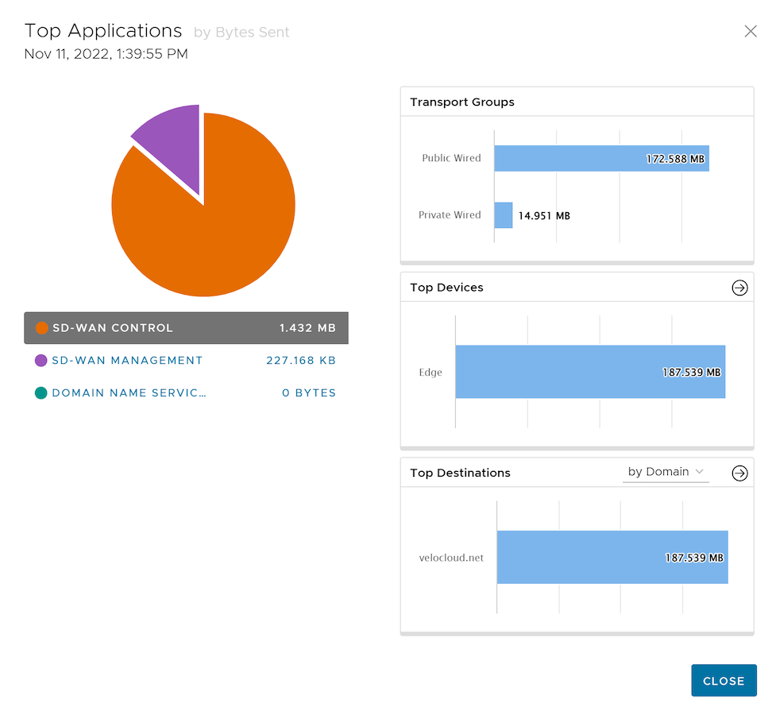Click the Transport Groups panel header
Viewport: 772px width, 707px height.
[462, 102]
